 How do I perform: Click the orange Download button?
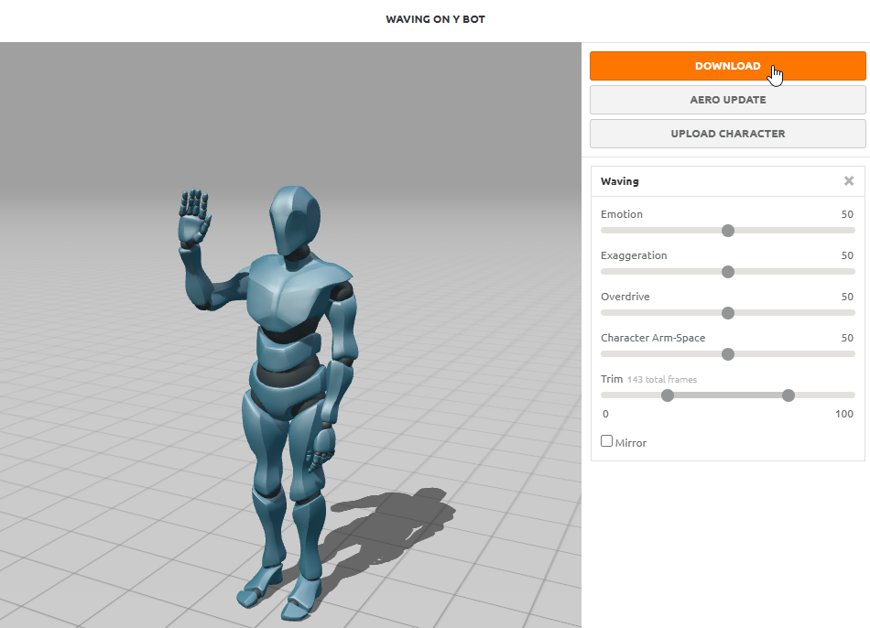coord(727,66)
